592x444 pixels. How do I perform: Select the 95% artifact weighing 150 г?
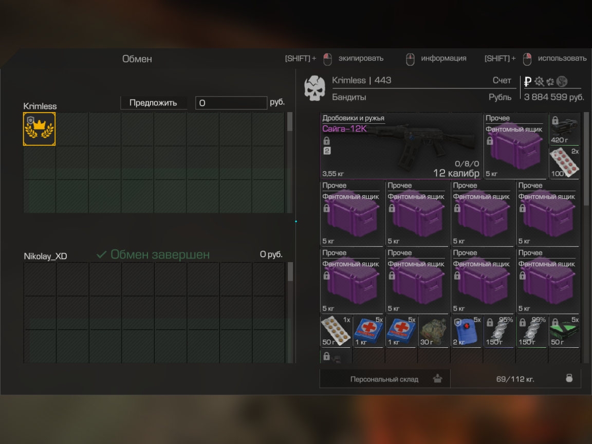(499, 331)
